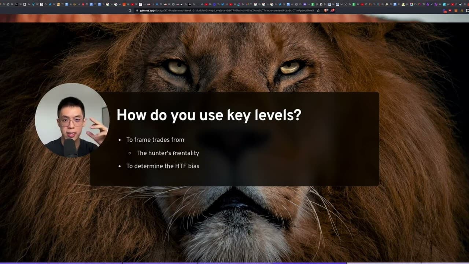
Task: Click the sub-bullet "The hunter's mentality"
Action: point(168,153)
